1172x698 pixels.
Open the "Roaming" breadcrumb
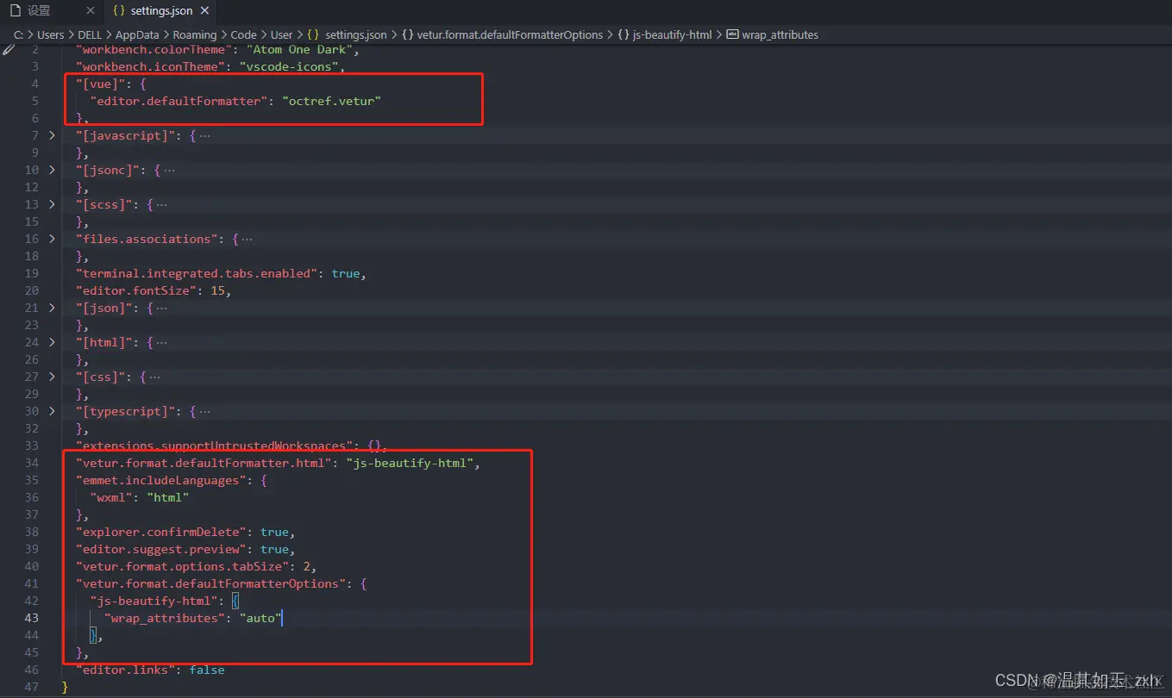(193, 34)
